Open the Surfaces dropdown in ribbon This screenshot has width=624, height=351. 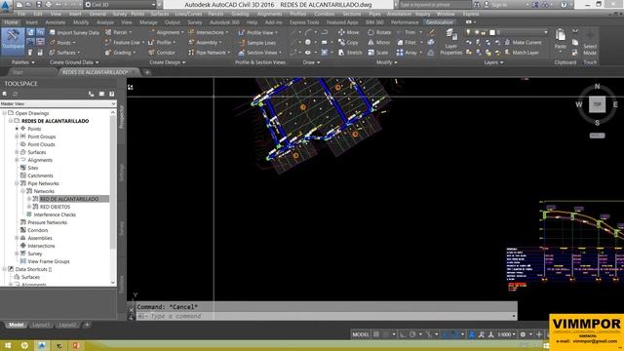[x=65, y=53]
